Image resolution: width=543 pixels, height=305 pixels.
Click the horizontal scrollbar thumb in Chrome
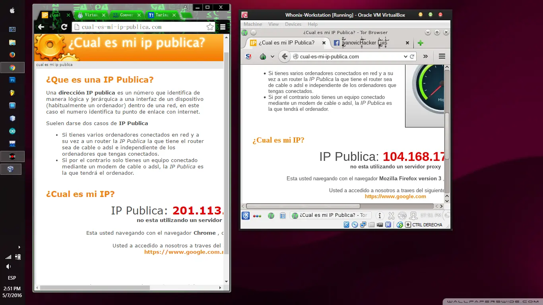point(95,288)
